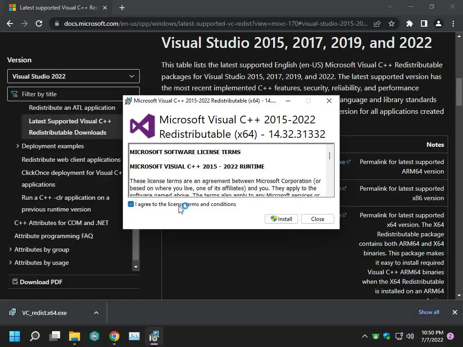Open Attribute programming FAQ
The width and height of the screenshot is (463, 347).
pos(54,236)
